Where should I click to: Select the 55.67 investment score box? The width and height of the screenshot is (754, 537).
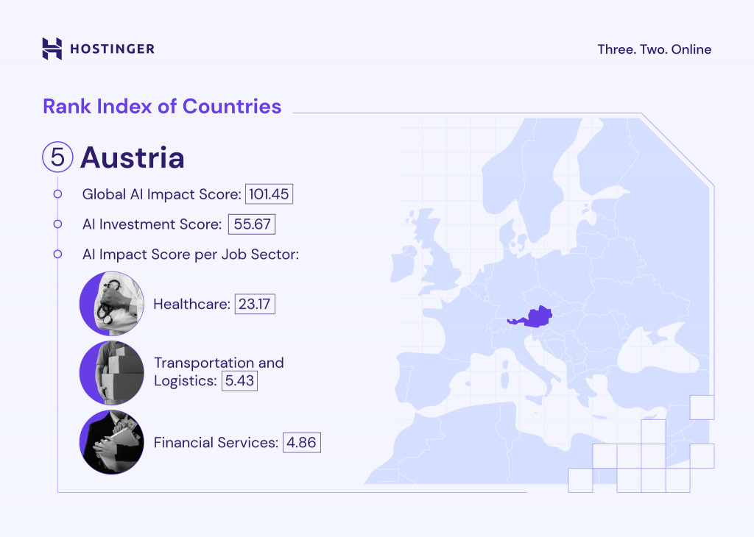pyautogui.click(x=252, y=224)
